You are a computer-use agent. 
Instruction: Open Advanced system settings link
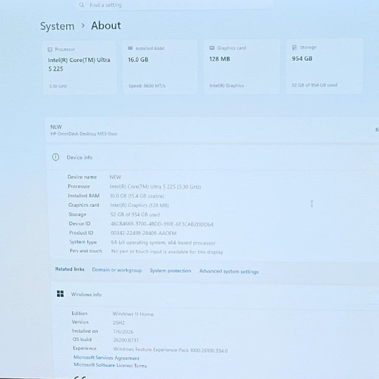click(229, 271)
